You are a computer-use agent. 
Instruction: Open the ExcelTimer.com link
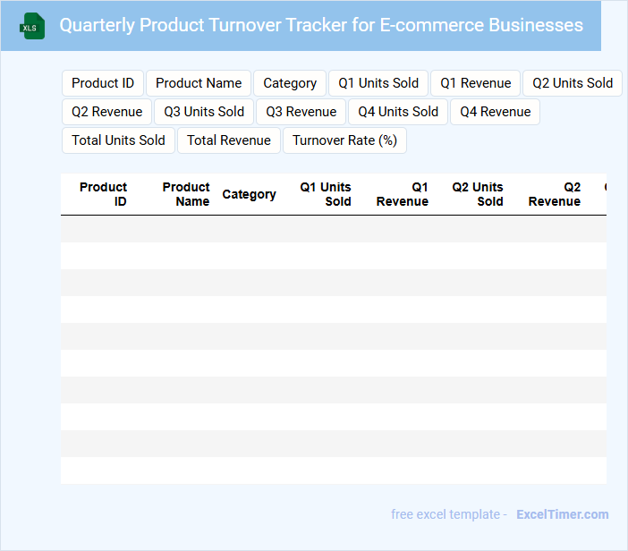pos(563,514)
